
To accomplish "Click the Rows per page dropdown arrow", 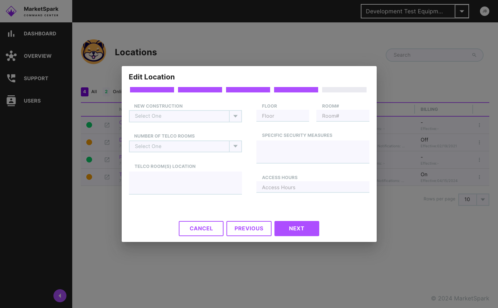I will [x=483, y=200].
